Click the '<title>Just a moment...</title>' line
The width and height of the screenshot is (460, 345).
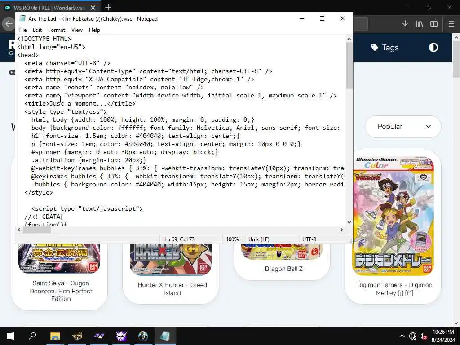80,104
